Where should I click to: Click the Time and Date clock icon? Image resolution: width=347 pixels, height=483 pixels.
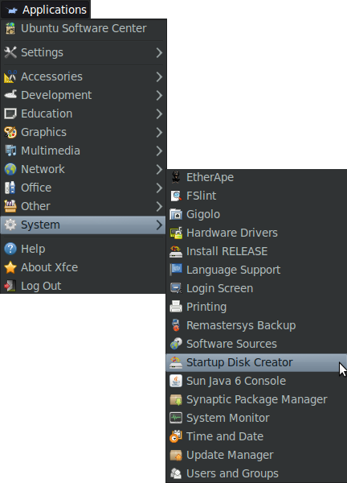(176, 436)
